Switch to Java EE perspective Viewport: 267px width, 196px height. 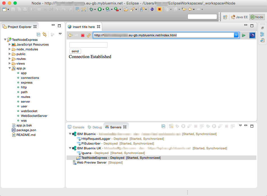[239, 17]
